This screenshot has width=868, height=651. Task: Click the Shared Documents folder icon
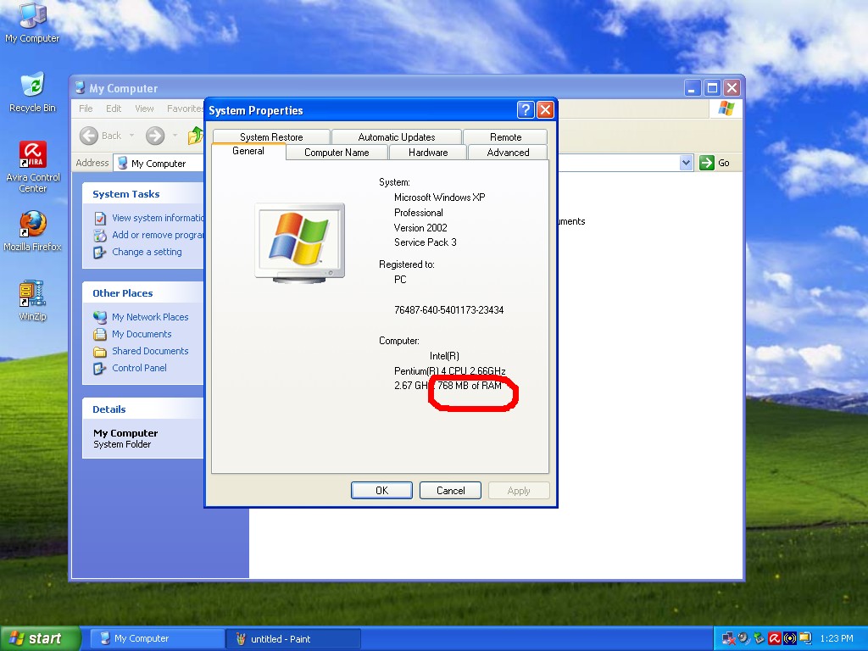tap(100, 352)
